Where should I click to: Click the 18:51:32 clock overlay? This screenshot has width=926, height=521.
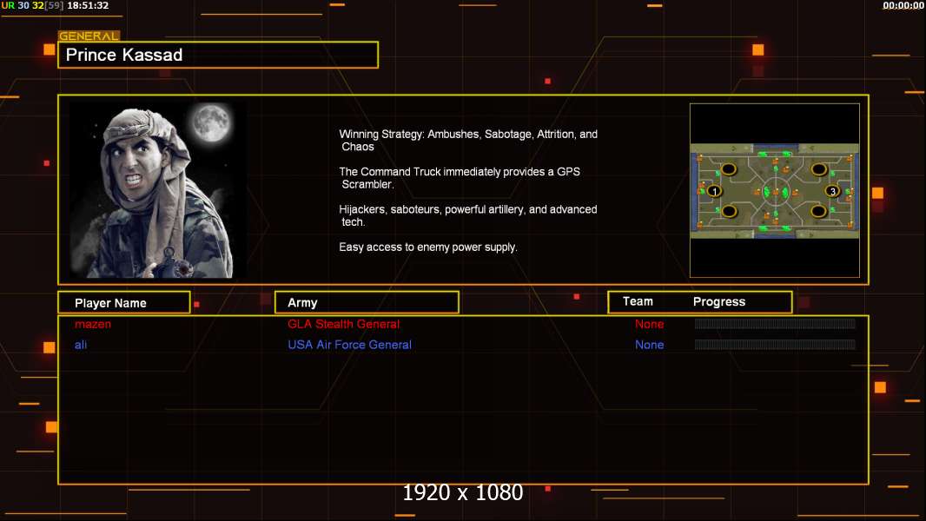click(x=88, y=5)
